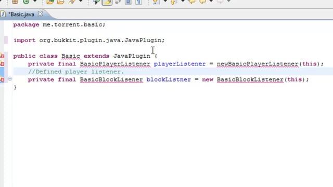Image resolution: width=333 pixels, height=187 pixels.
Task: Click the Java file icon on Basic.java tab
Action: coord(3,14)
